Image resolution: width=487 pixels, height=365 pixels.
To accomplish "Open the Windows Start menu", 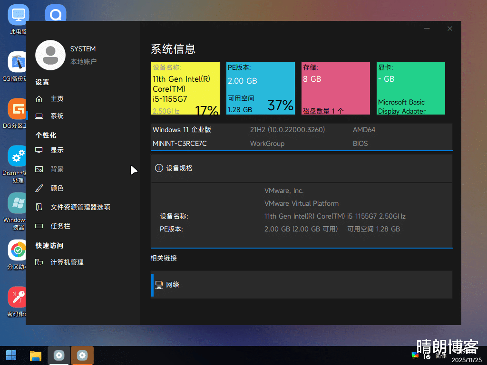I will point(11,355).
